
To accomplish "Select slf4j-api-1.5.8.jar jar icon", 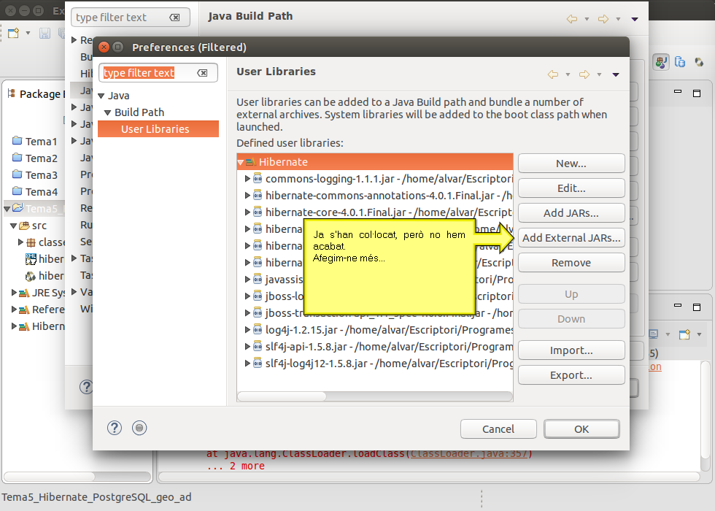I will tap(258, 346).
